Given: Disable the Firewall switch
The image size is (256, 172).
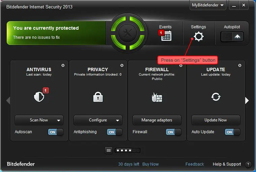Looking at the screenshot, I should [173, 132].
